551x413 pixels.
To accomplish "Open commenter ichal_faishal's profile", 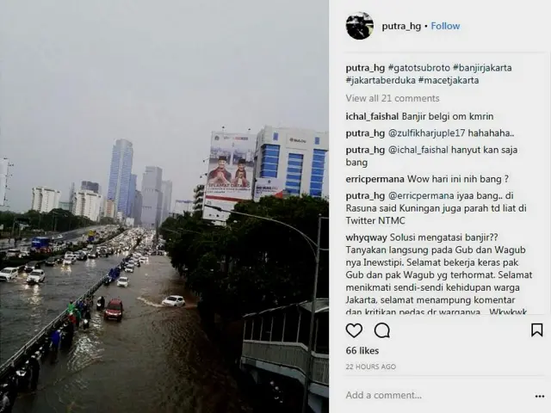I will pos(372,116).
